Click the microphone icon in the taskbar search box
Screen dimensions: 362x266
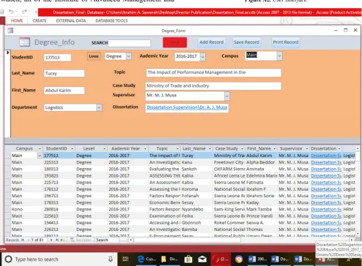coord(111,259)
